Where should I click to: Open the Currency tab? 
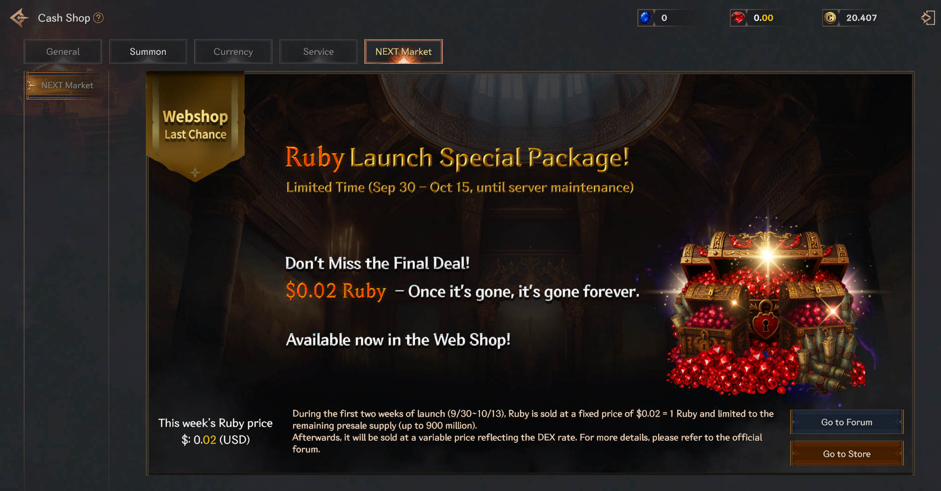click(x=233, y=51)
